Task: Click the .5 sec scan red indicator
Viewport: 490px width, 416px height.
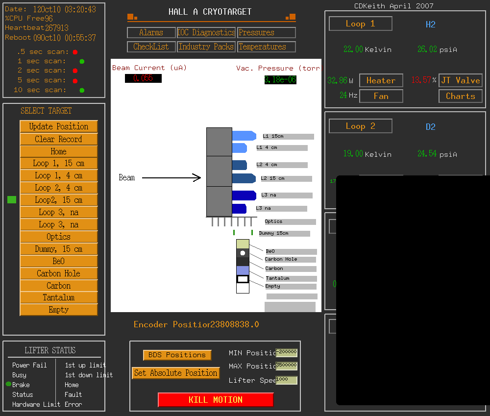Action: pos(75,52)
